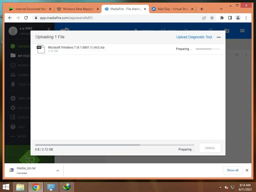Open File Explorer from taskbar
Viewport: 256px width, 192px height.
[x=20, y=187]
